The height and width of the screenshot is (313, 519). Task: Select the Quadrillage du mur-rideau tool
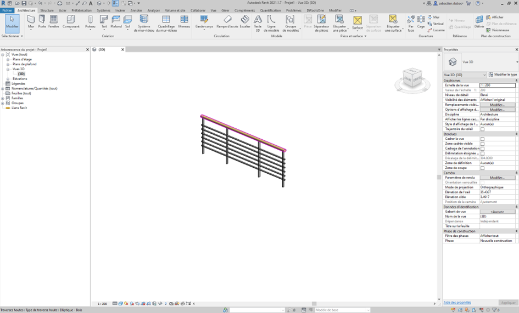coord(166,23)
